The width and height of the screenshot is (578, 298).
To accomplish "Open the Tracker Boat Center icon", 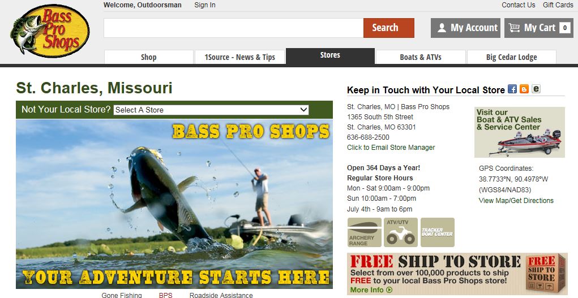I will click(437, 232).
